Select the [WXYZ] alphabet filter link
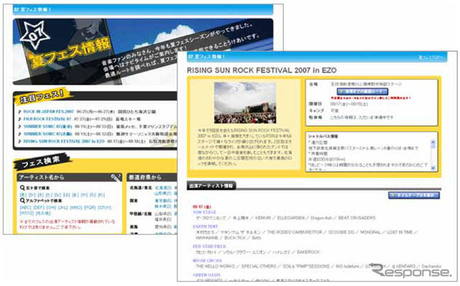Image resolution: width=460 pixels, height=286 pixels. (27, 213)
